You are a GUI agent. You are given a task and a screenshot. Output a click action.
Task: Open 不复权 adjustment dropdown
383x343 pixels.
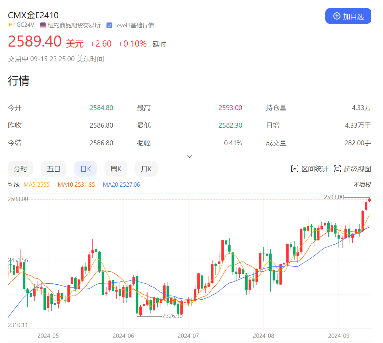(362, 185)
